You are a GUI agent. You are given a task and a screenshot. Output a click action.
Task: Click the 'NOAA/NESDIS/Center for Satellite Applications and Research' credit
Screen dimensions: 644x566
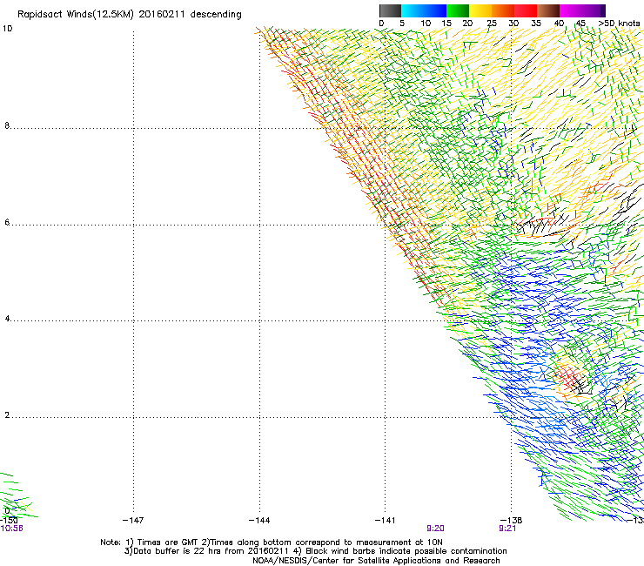376,561
